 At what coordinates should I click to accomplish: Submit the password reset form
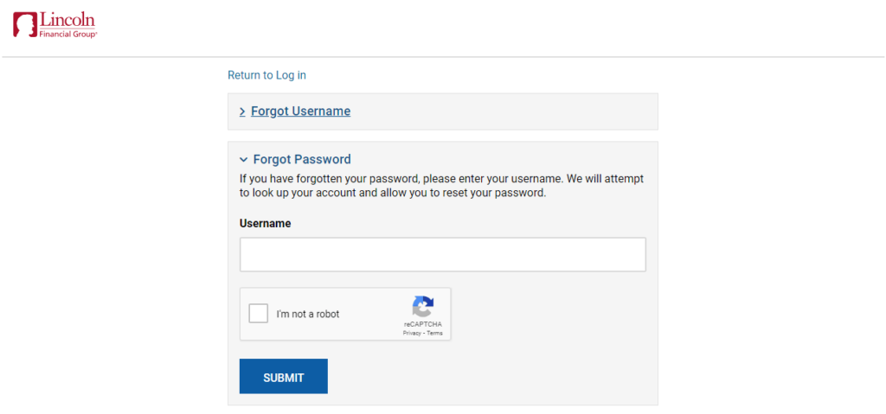(x=284, y=376)
